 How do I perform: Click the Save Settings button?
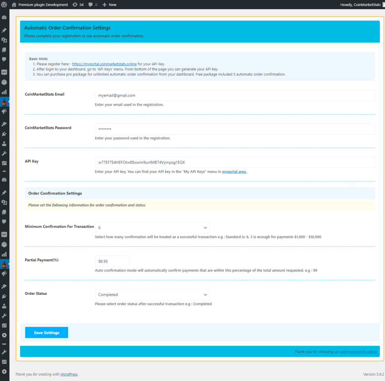[x=47, y=332]
